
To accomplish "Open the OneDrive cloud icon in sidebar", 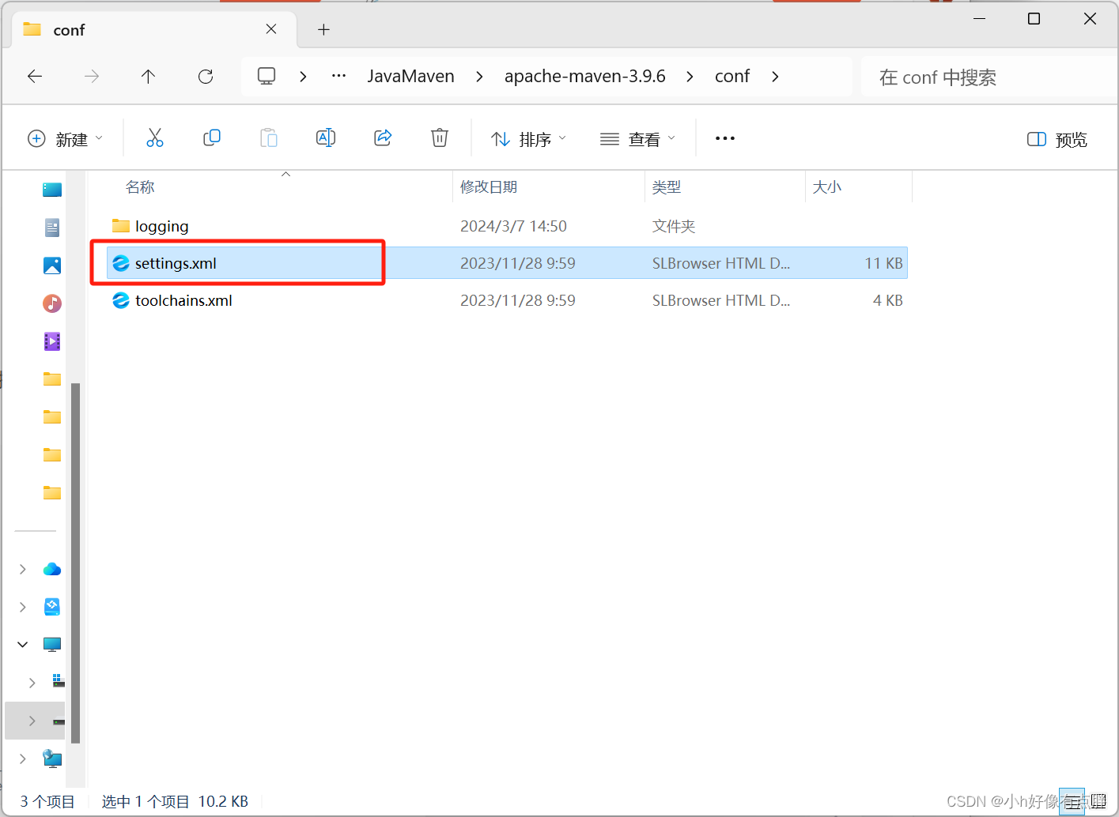I will 52,569.
